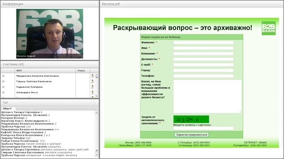This screenshot has width=284, height=159.
Task: Click the green captcha image
Action: [x=191, y=119]
